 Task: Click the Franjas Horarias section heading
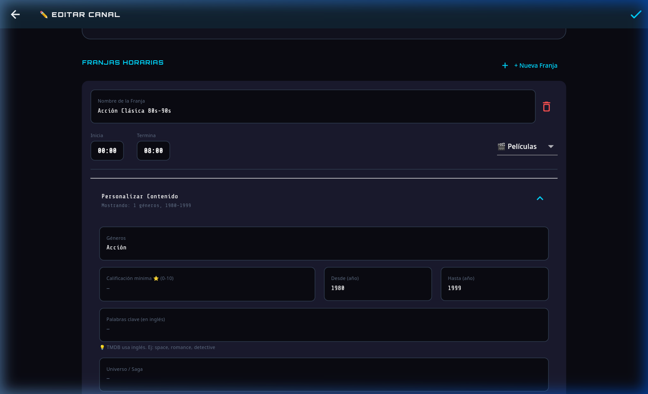click(x=123, y=62)
